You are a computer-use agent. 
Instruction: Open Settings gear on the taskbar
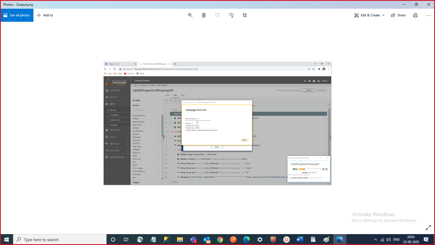(x=260, y=240)
